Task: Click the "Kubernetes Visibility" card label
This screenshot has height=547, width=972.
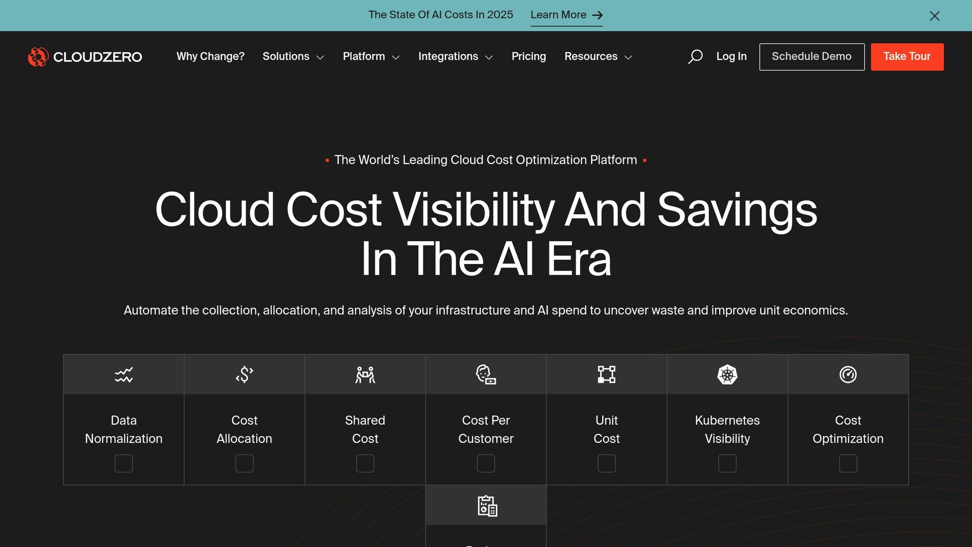Action: click(727, 429)
